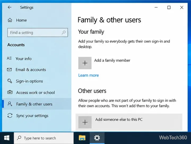Open Sync your settings
The image size is (191, 144).
pyautogui.click(x=32, y=116)
